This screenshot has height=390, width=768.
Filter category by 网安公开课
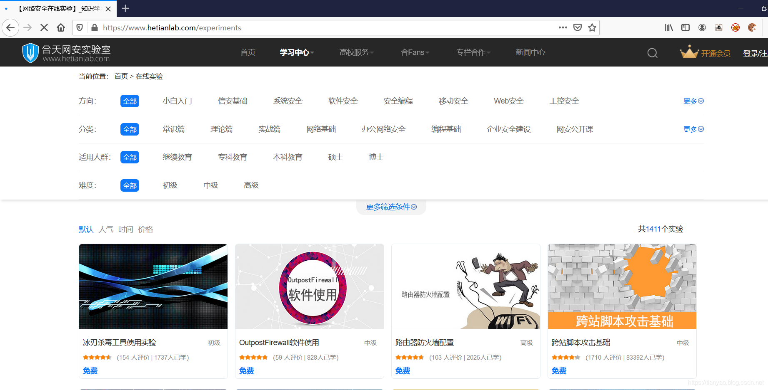tap(575, 129)
